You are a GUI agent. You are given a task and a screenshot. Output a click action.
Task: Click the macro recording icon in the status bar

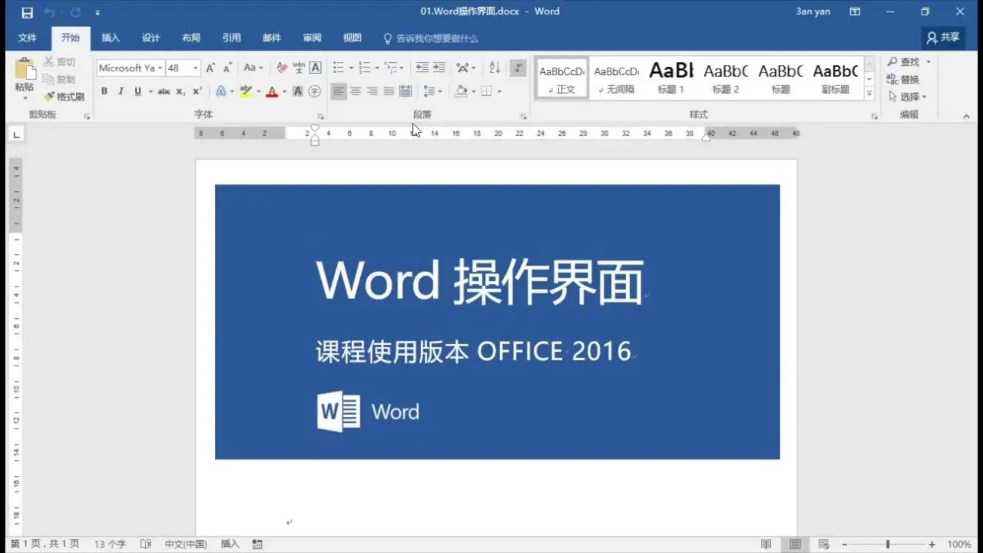point(257,545)
